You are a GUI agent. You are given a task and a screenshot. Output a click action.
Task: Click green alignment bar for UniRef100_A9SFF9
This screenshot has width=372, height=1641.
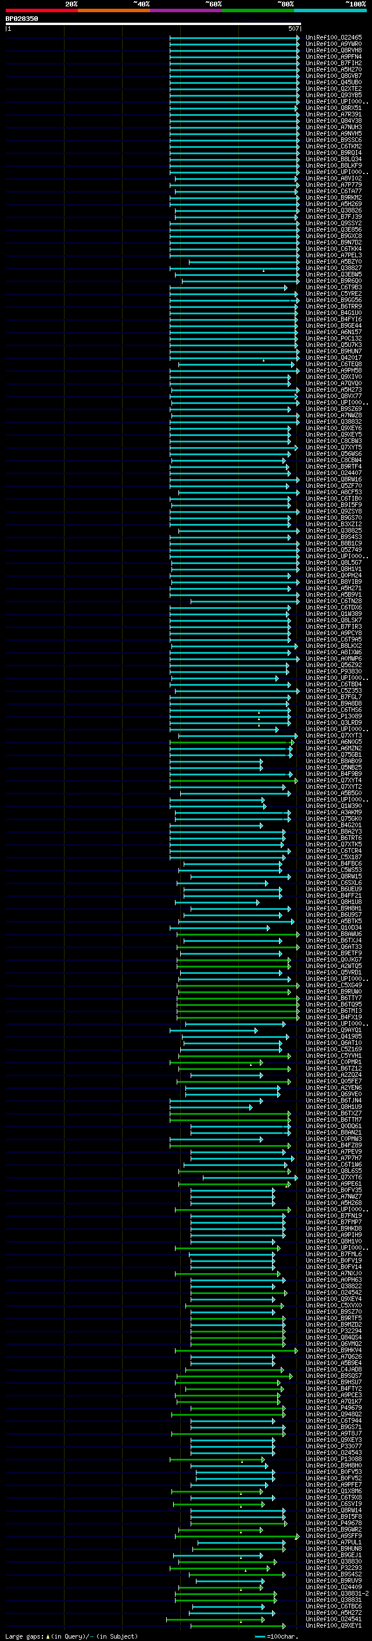coord(238,1536)
